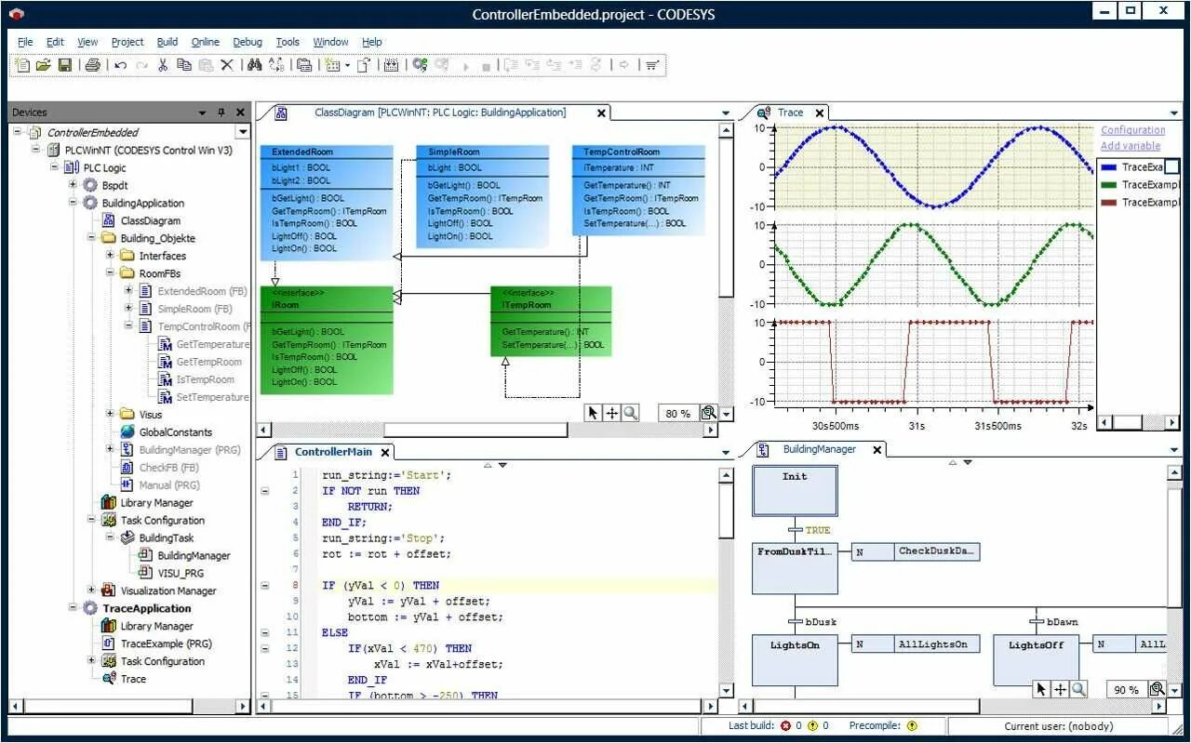This screenshot has width=1191, height=743.
Task: Open the Debug menu
Action: (x=248, y=42)
